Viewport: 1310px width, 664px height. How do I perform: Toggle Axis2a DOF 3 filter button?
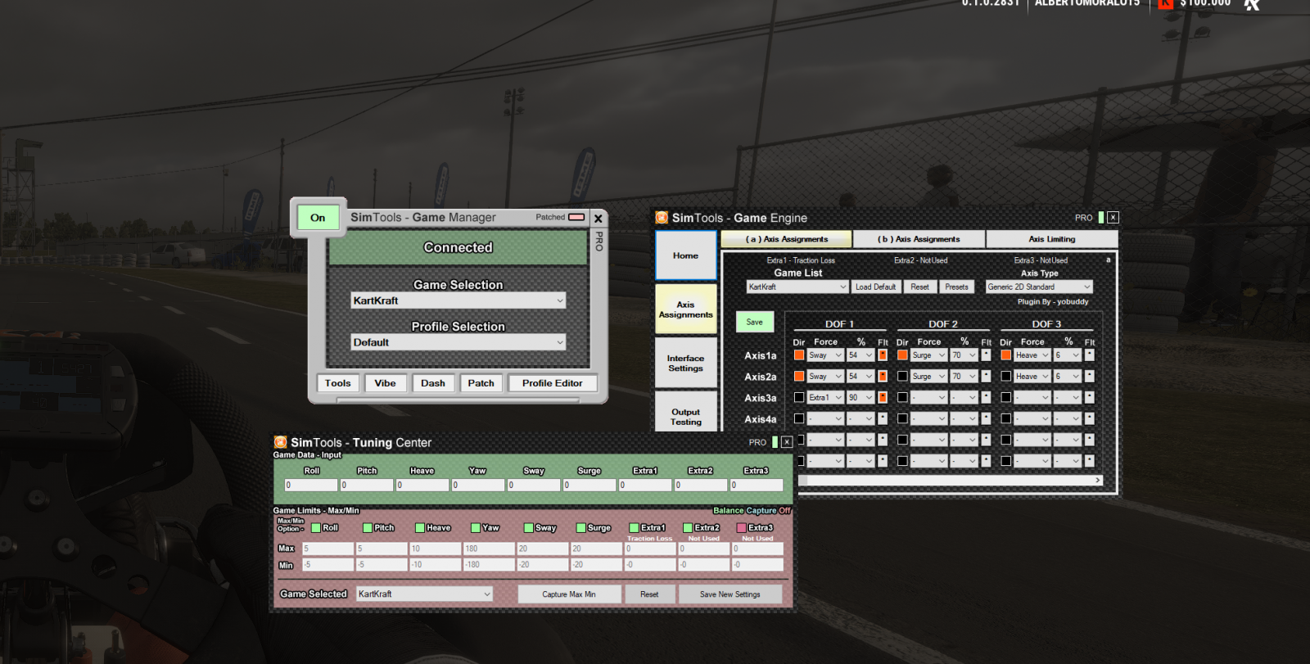[x=1089, y=377]
